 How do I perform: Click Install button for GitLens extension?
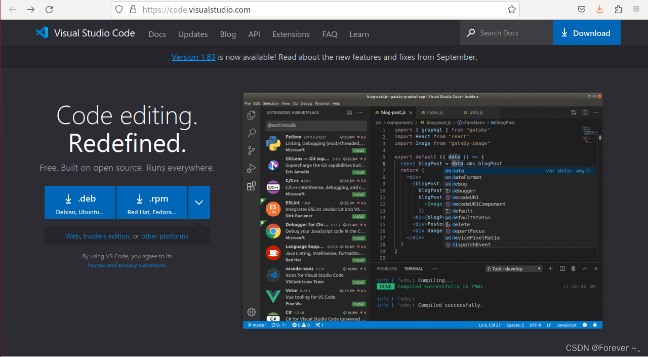pos(359,172)
